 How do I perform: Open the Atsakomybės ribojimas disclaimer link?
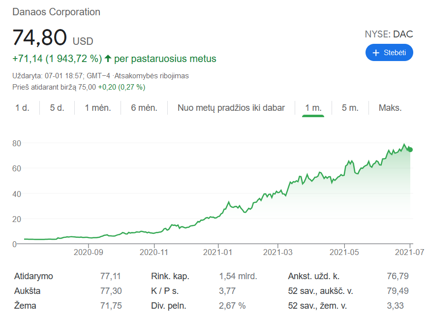pyautogui.click(x=152, y=76)
